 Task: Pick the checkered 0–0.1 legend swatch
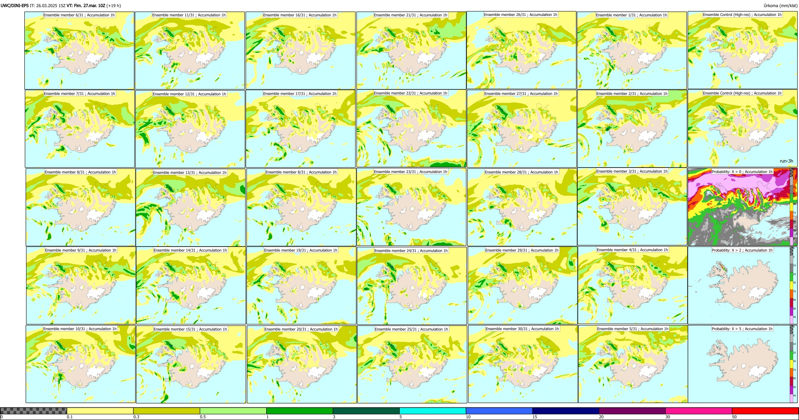pos(34,411)
